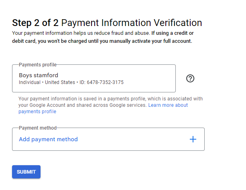
Task: Open the question mark help icon
Action: pos(190,78)
